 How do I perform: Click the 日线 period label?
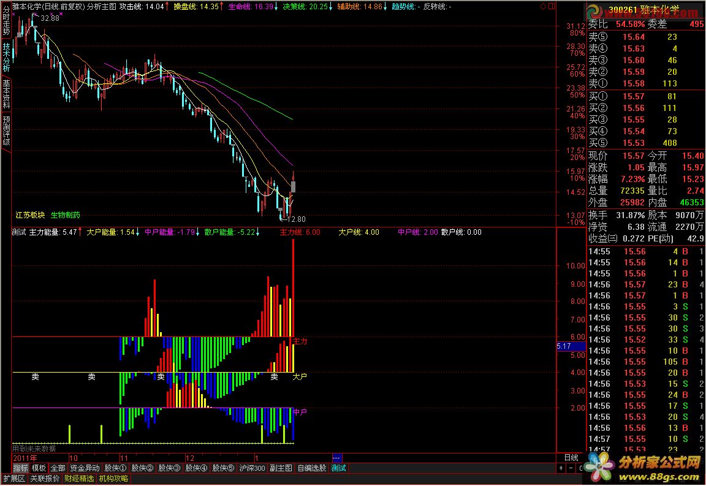pos(571,458)
